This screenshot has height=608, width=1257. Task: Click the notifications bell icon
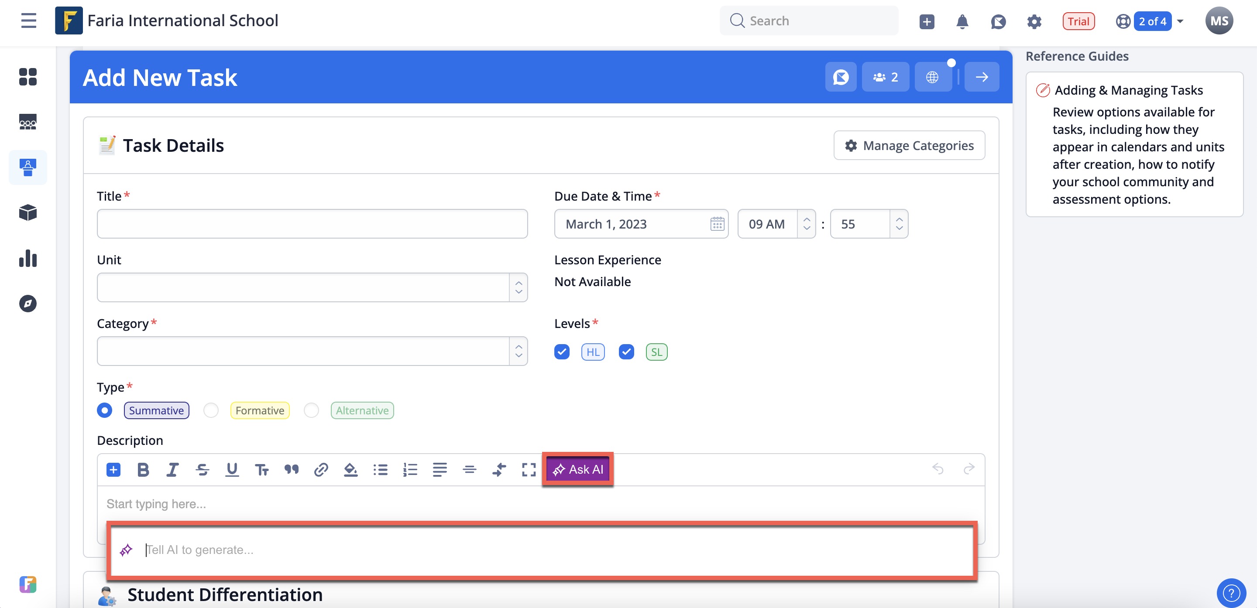tap(962, 21)
